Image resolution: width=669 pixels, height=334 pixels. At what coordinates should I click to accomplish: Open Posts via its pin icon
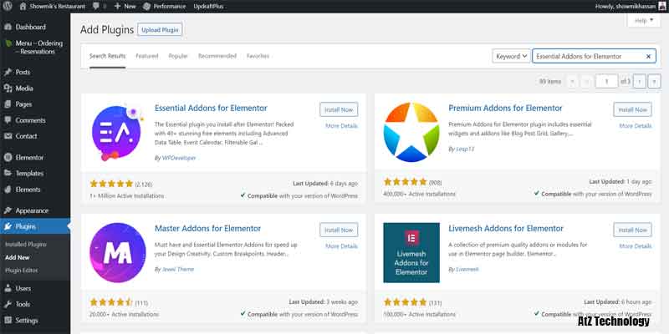point(8,73)
